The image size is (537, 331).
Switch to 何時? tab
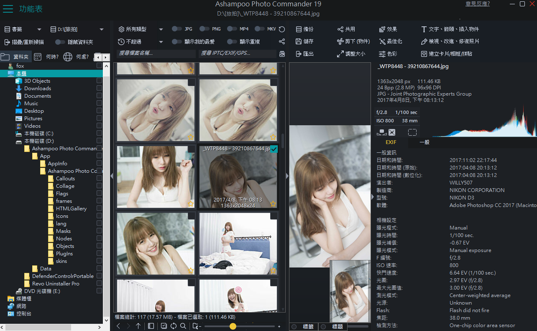[x=46, y=57]
